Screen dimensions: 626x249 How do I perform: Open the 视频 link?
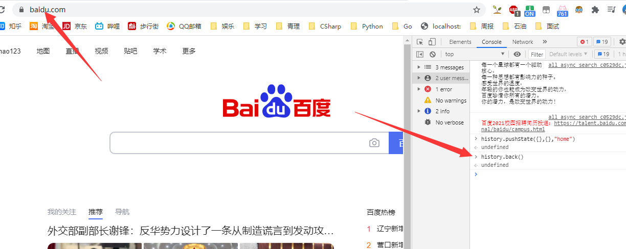(x=101, y=51)
